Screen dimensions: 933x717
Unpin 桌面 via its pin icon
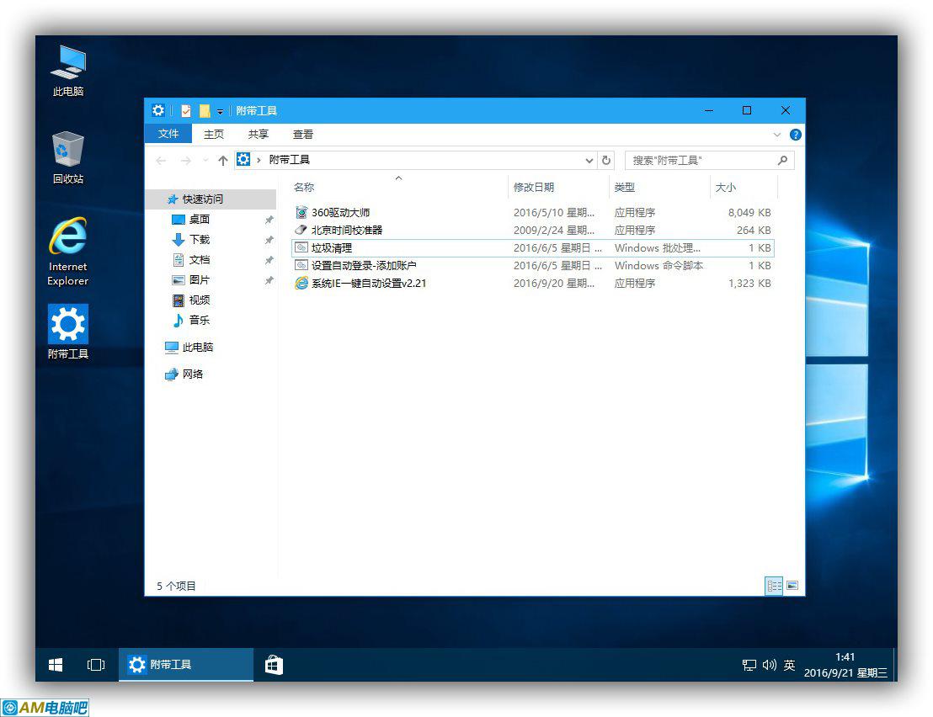[269, 220]
